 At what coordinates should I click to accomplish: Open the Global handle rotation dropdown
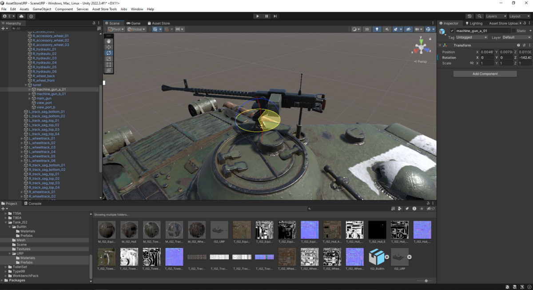tap(135, 29)
